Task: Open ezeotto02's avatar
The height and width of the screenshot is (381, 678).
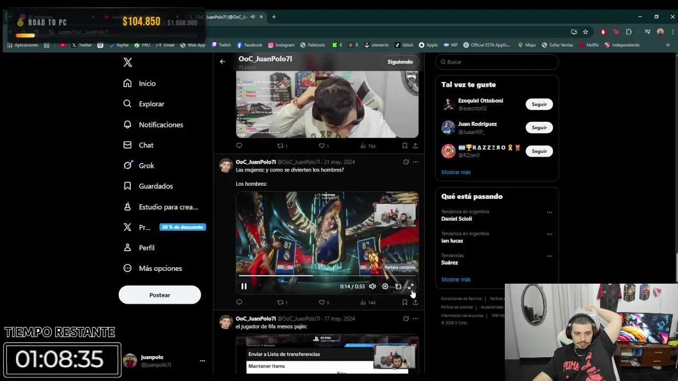Action: [x=449, y=104]
